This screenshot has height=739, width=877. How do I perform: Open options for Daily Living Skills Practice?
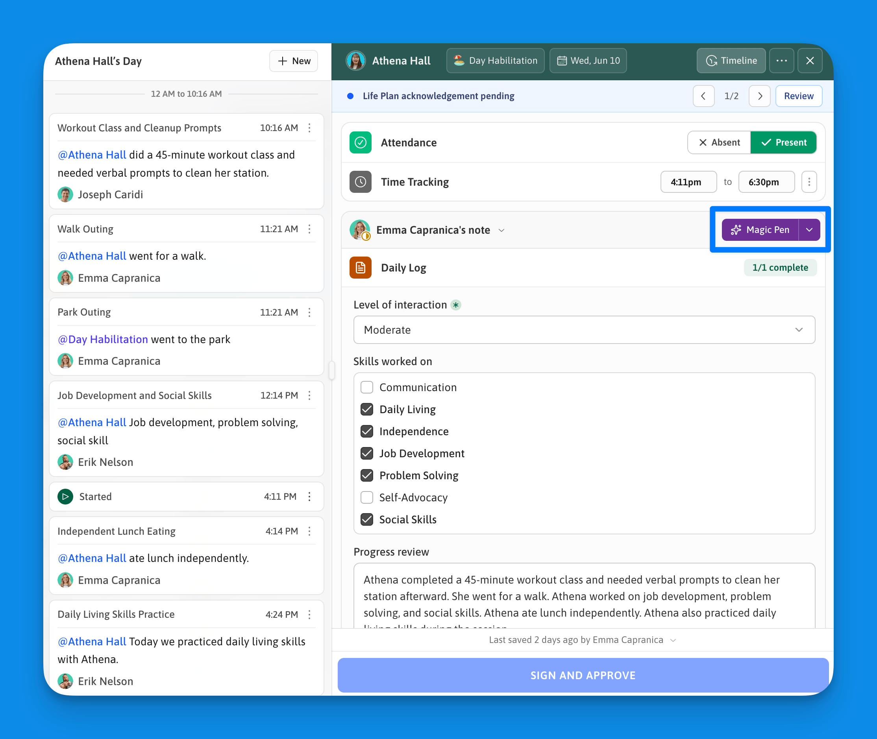[310, 614]
